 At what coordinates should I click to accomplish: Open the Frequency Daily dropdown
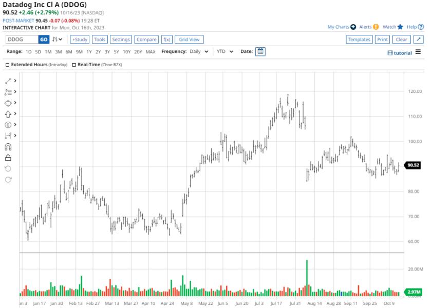point(199,51)
